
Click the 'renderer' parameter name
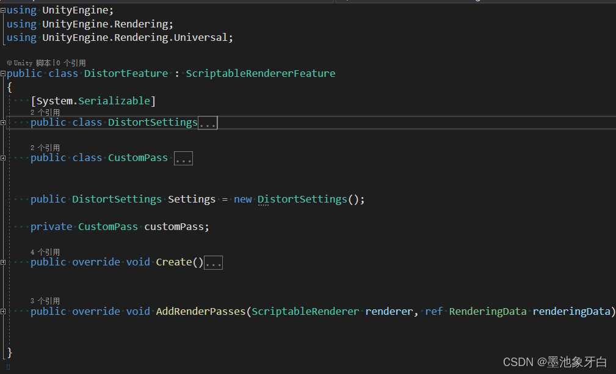(389, 312)
